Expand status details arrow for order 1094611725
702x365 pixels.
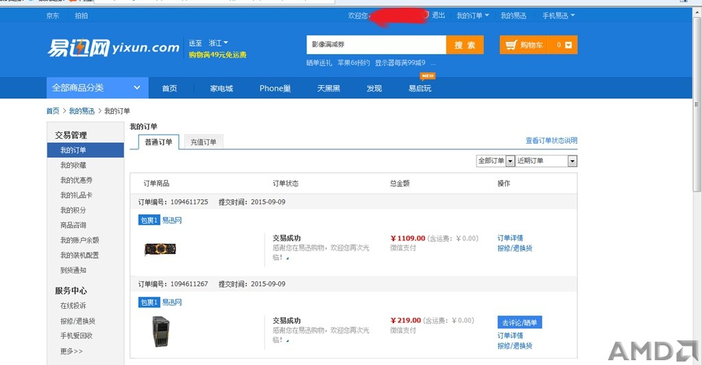pyautogui.click(x=287, y=258)
